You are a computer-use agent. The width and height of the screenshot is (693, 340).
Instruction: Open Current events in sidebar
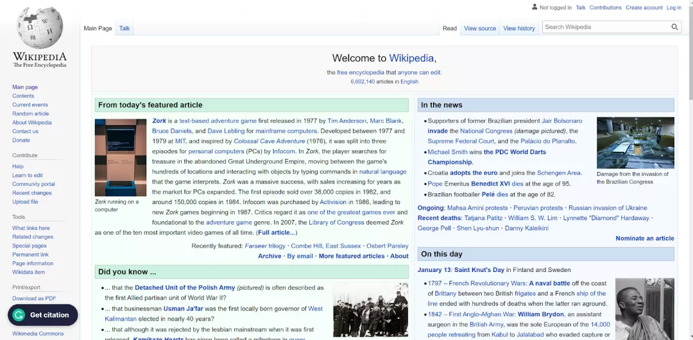click(30, 105)
